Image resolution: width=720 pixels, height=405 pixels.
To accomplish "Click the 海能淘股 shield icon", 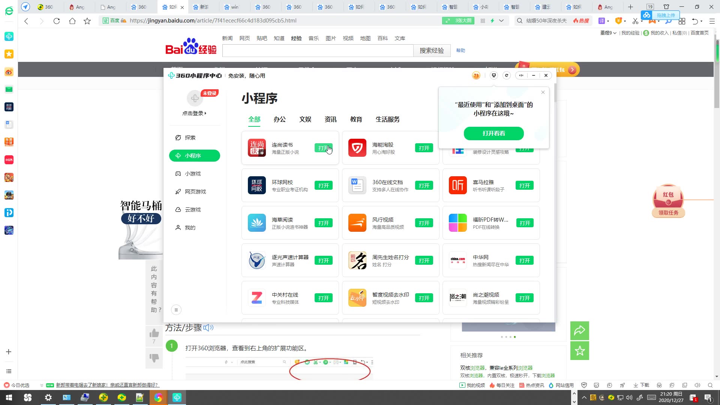I will [357, 148].
